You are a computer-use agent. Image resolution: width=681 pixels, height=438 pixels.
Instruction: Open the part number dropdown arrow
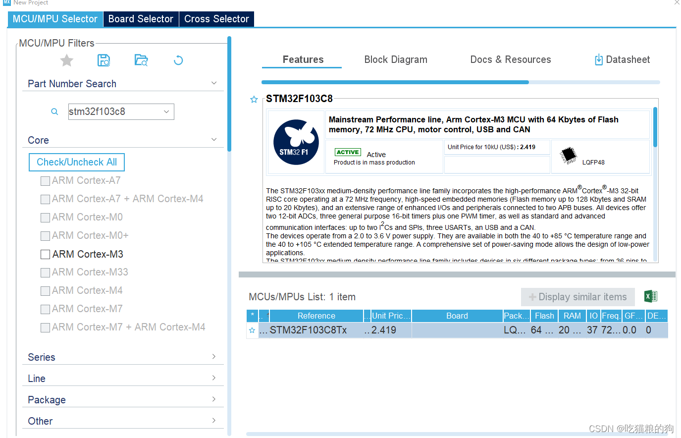(x=166, y=112)
